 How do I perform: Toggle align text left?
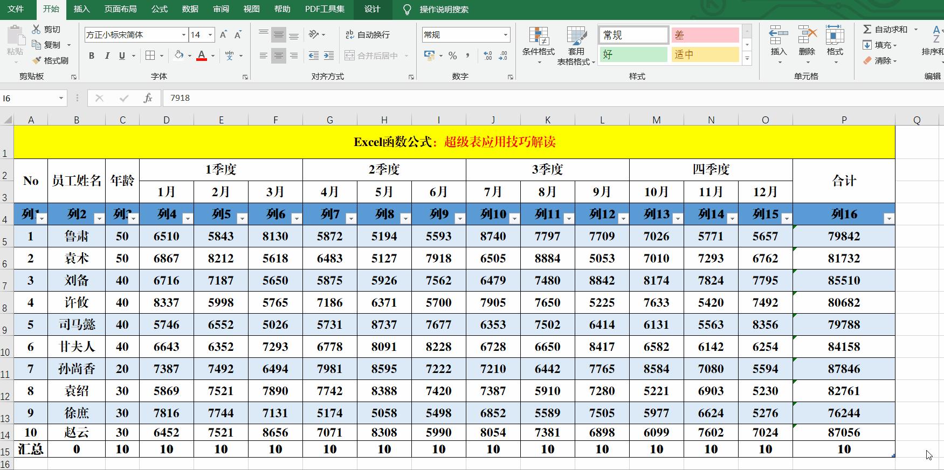264,56
